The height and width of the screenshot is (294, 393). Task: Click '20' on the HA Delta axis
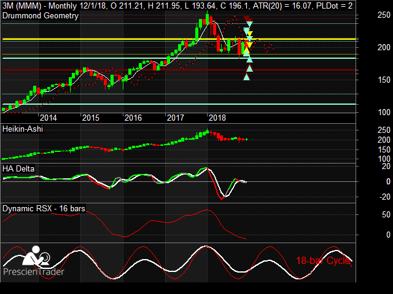pos(386,167)
